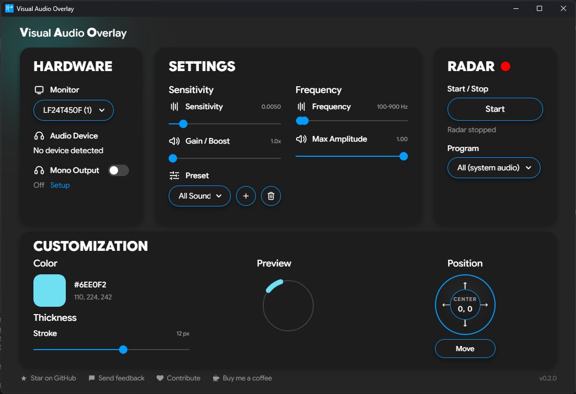Click the Frequency range slider handle
The width and height of the screenshot is (576, 394).
click(302, 121)
